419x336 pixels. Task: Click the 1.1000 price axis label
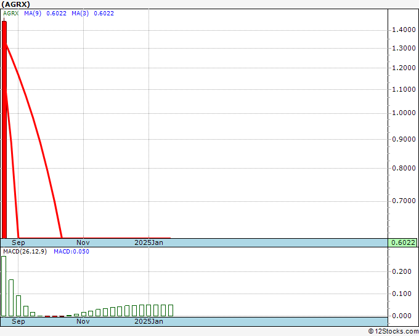point(404,89)
